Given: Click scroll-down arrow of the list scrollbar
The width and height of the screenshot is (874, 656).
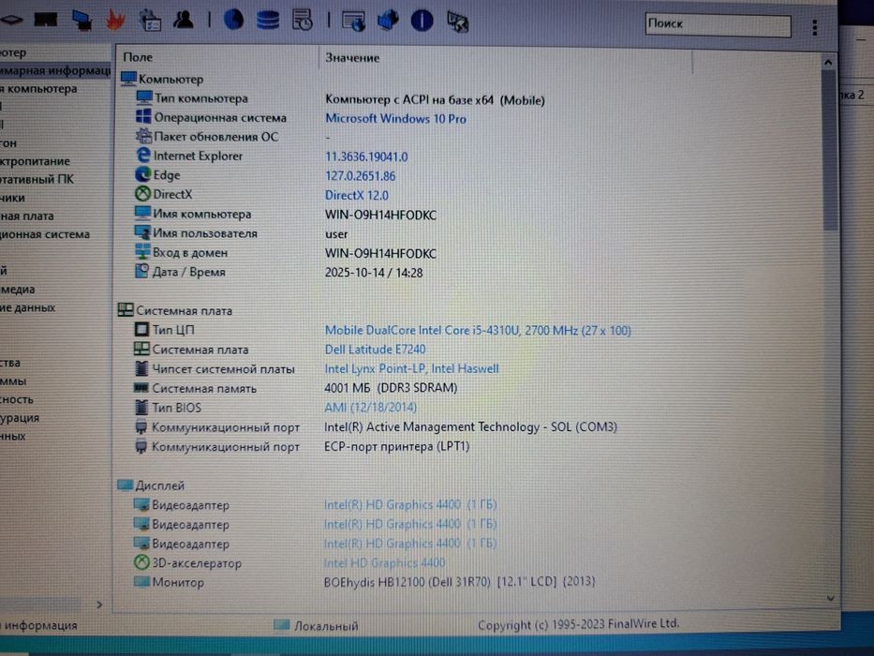Looking at the screenshot, I should tap(830, 598).
